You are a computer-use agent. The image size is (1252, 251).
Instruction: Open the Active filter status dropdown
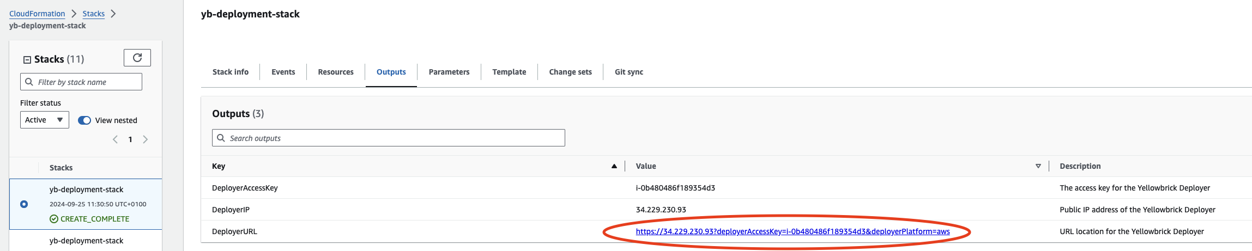45,120
